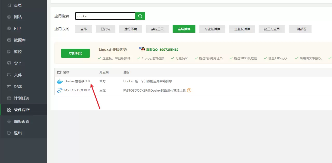Show the 一键部署 category

click(300, 29)
